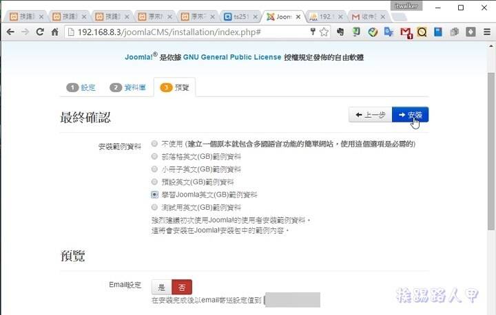Image resolution: width=496 pixels, height=315 pixels.
Task: Switch to the ts251 browser tab
Action: click(240, 17)
